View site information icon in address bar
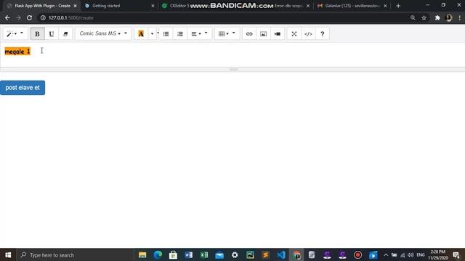The width and height of the screenshot is (465, 261). pos(43,17)
